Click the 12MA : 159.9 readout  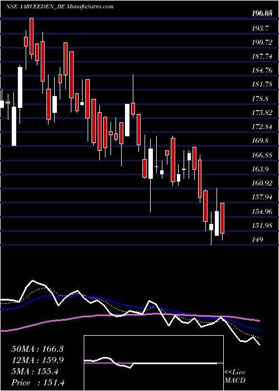pyautogui.click(x=37, y=360)
